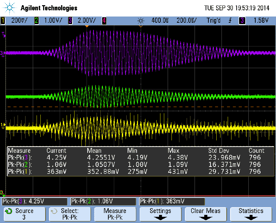
Task: Click the Pk-Pk(1): 363mV result tab
Action: [x=171, y=201]
